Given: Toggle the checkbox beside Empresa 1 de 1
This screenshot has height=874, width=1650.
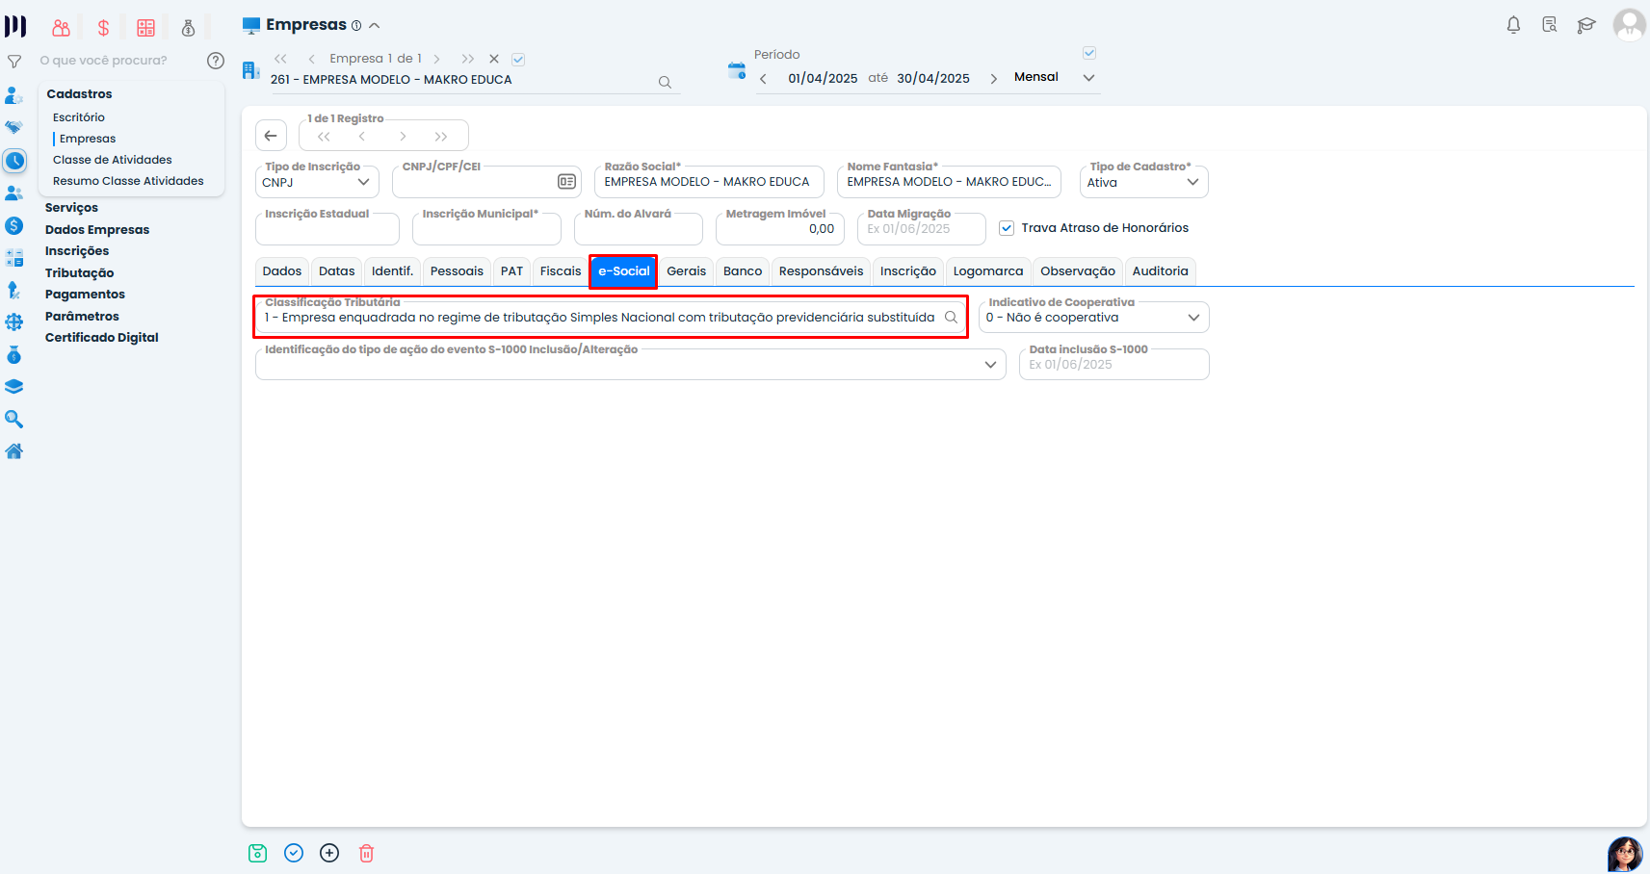Looking at the screenshot, I should coord(518,60).
